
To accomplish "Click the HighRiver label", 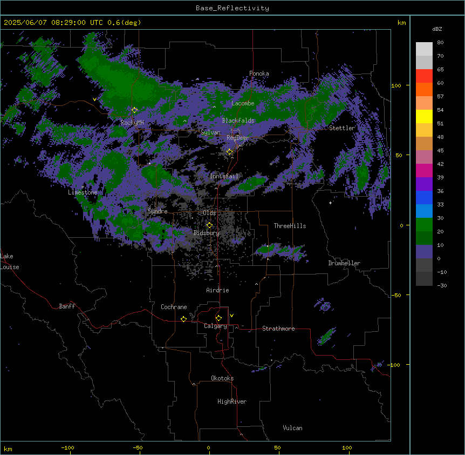I will (232, 402).
